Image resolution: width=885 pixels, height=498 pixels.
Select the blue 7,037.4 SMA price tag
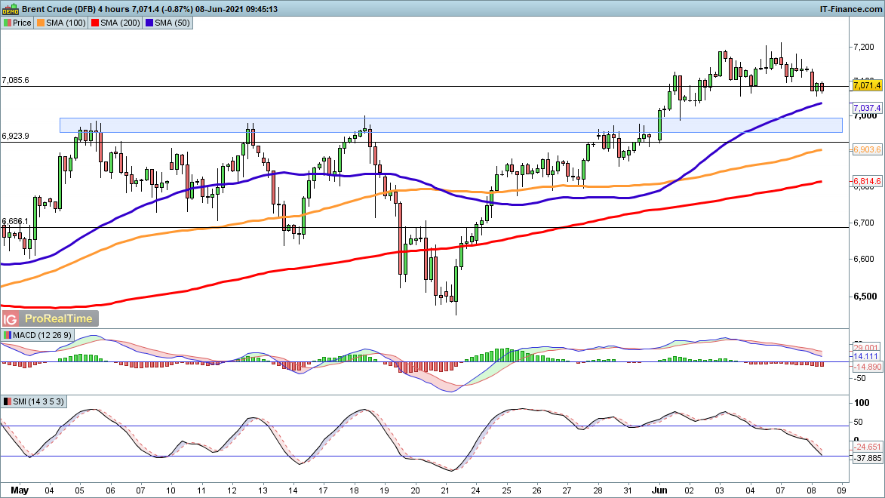(x=867, y=108)
